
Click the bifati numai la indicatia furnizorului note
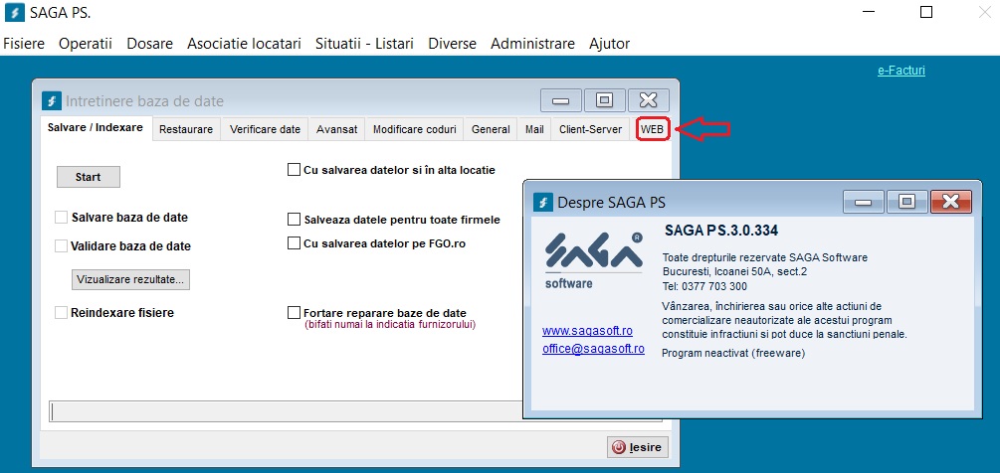point(390,325)
